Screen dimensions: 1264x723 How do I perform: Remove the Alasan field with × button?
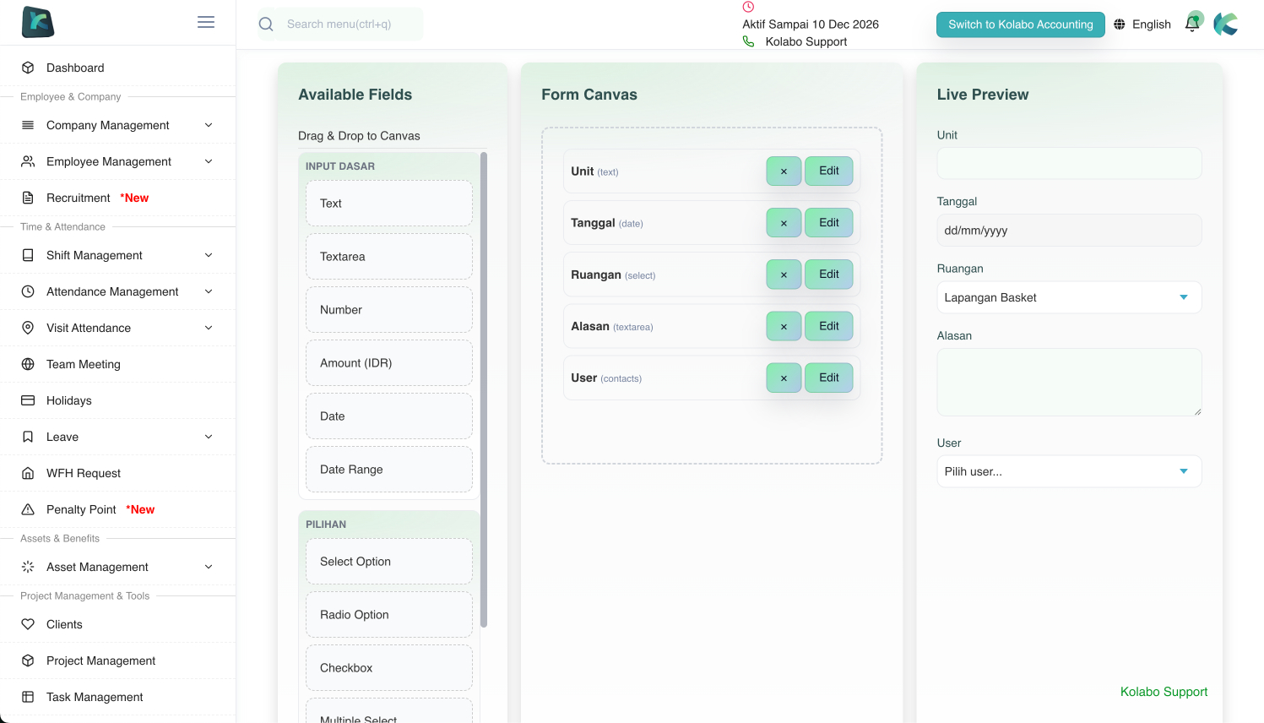tap(784, 327)
